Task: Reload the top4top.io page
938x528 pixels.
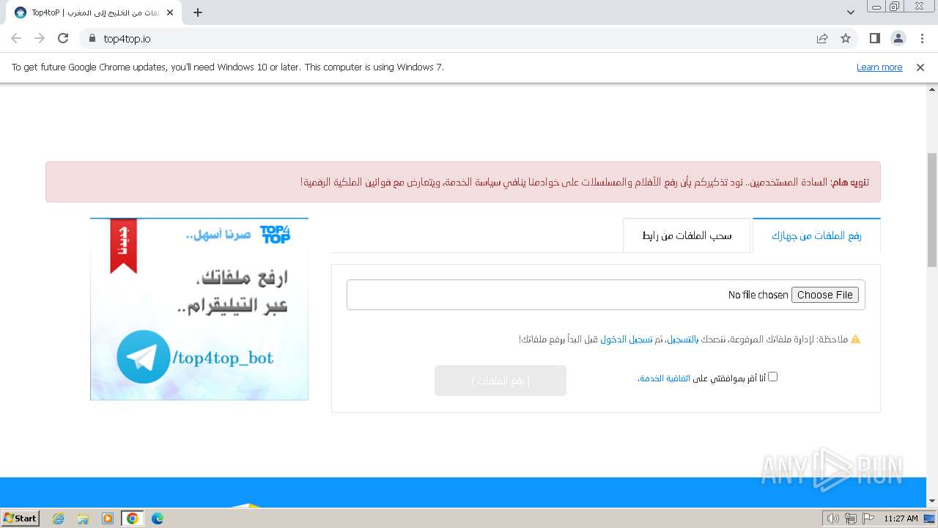Action: click(x=63, y=38)
